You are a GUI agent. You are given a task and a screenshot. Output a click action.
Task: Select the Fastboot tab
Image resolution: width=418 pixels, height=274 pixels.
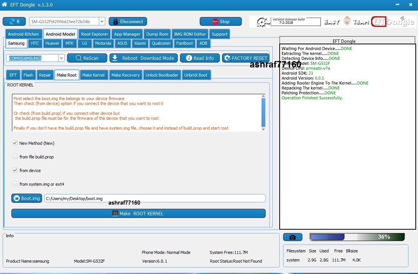(184, 43)
